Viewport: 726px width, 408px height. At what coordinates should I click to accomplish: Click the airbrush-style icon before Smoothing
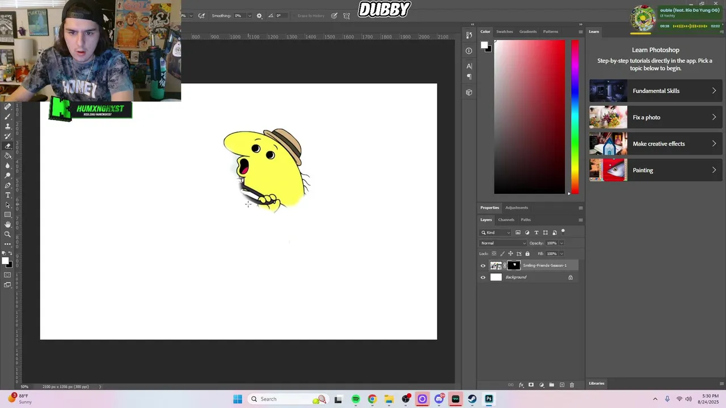(201, 16)
